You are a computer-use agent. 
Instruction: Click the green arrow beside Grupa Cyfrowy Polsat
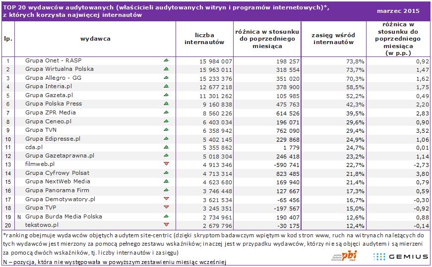point(166,173)
